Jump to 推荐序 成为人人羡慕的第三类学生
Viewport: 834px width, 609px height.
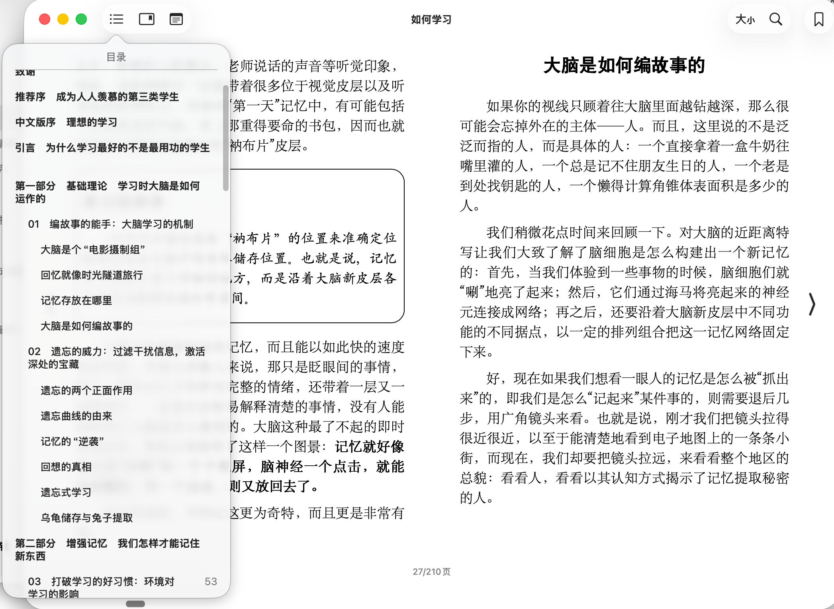click(x=97, y=97)
